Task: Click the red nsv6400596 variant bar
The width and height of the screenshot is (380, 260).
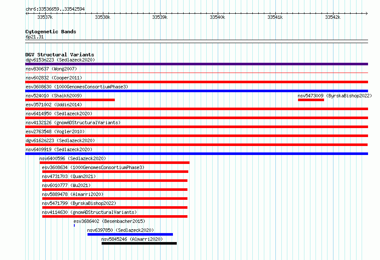Action: click(x=114, y=163)
